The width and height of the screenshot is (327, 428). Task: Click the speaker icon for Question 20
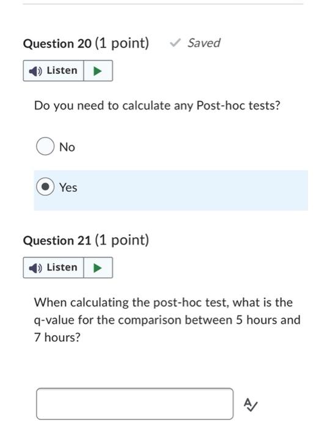click(35, 71)
